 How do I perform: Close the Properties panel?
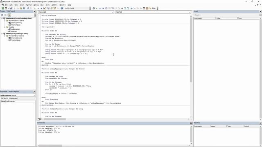[x=34, y=92]
